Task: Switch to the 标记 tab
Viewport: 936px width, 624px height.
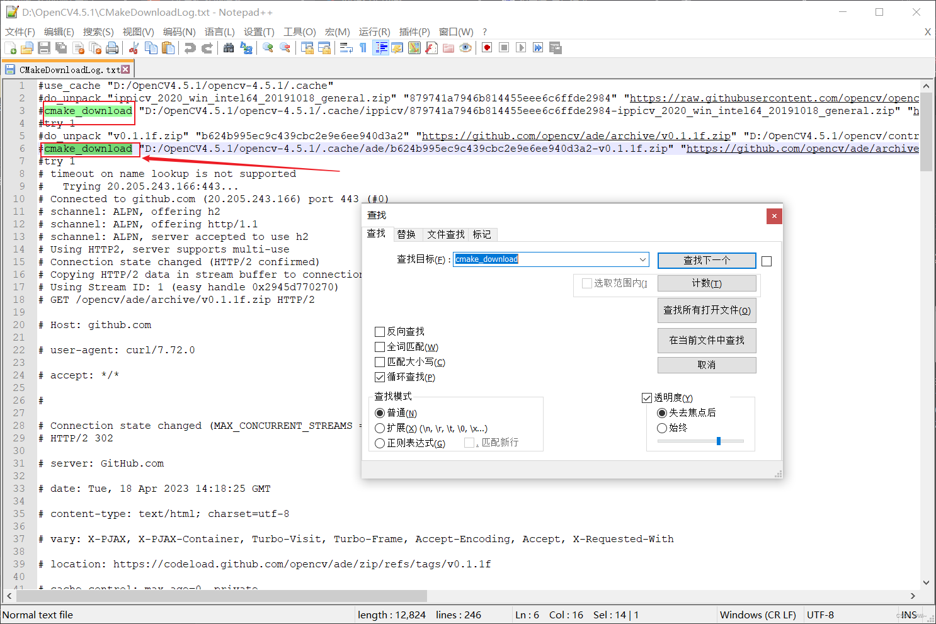Action: pos(482,234)
